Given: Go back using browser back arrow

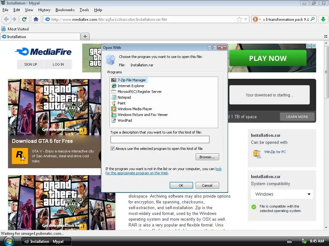Looking at the screenshot, I should [6, 19].
